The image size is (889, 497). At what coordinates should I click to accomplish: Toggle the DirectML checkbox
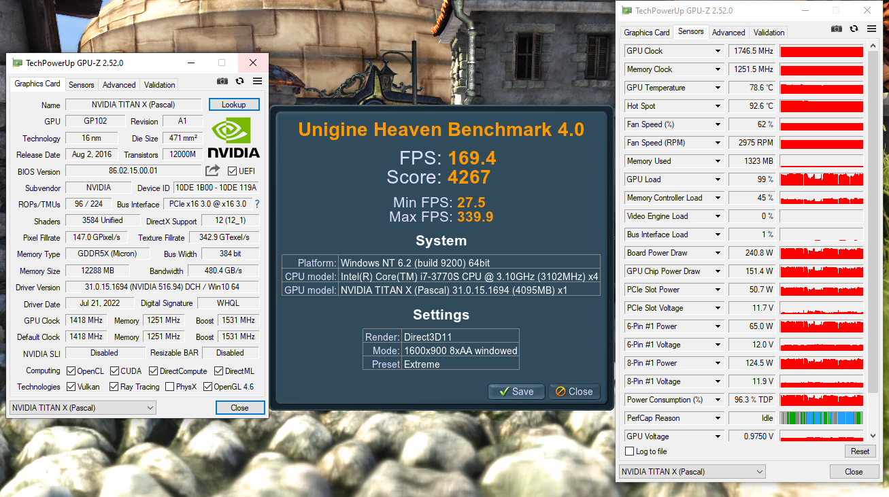[x=219, y=371]
